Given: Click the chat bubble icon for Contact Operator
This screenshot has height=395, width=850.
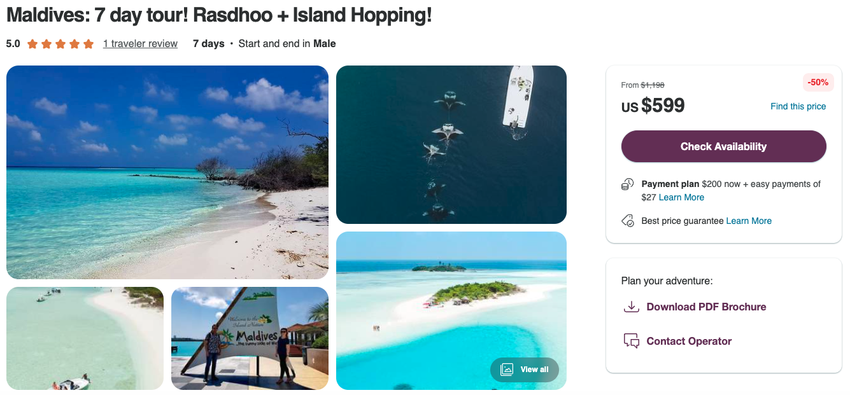Looking at the screenshot, I should [x=631, y=341].
